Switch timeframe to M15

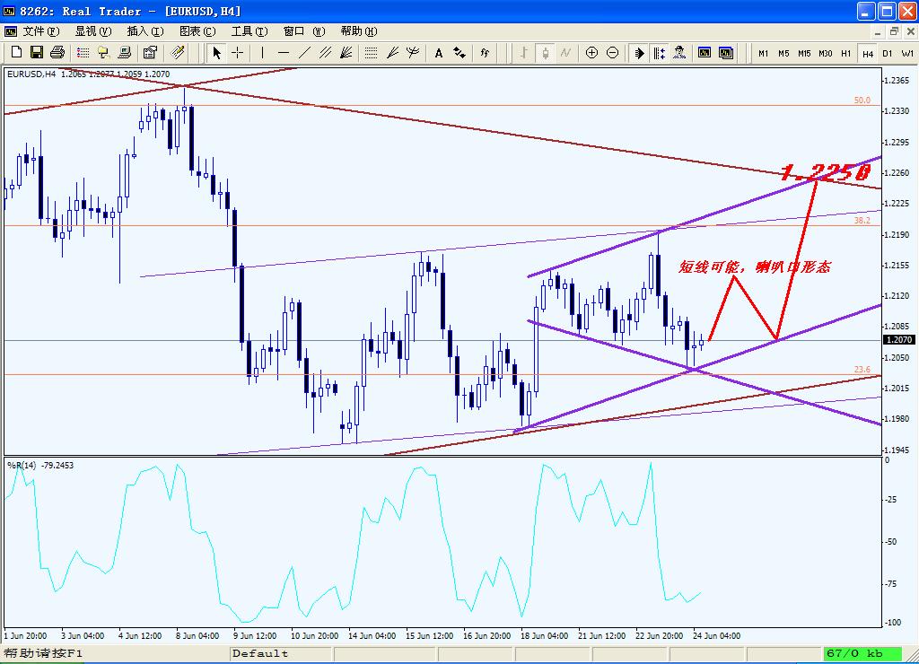point(804,53)
